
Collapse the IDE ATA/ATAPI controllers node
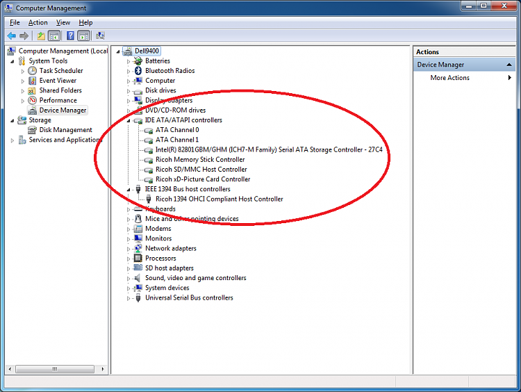129,121
